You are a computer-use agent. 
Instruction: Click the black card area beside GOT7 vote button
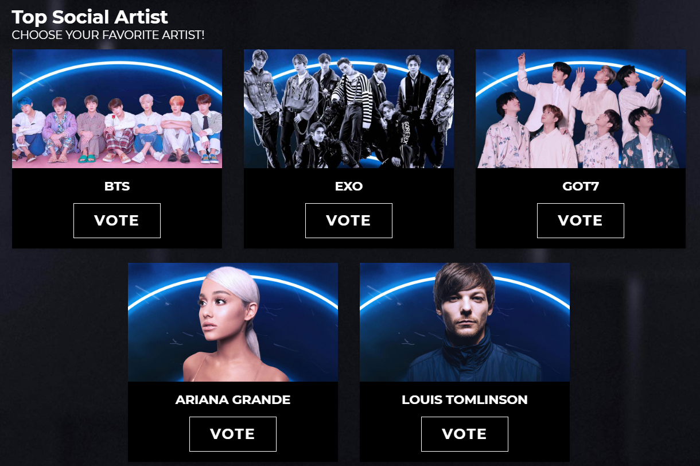[506, 220]
